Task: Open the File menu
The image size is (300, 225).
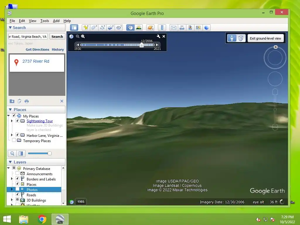Action: point(12,21)
